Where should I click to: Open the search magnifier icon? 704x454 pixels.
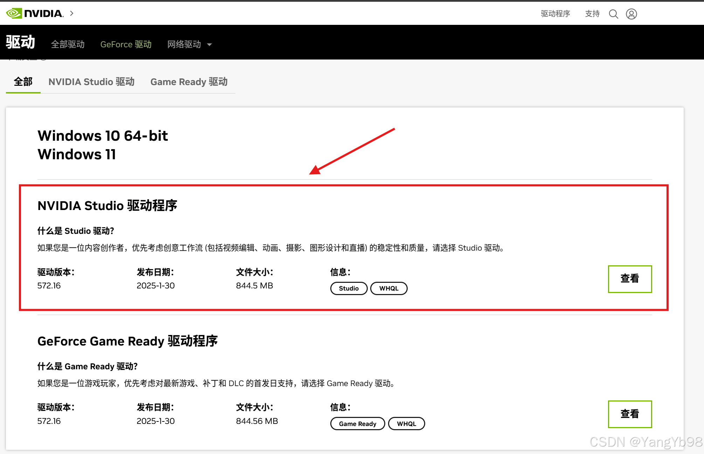point(613,14)
